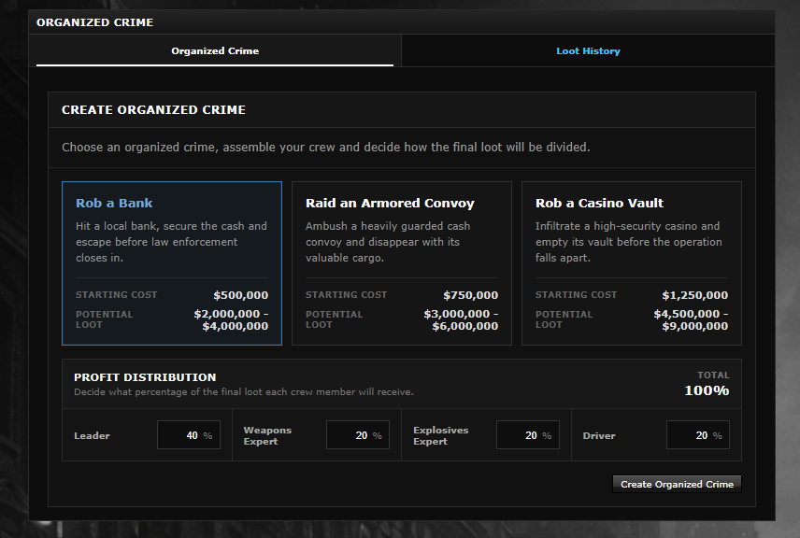Switch to the Loot History tab
This screenshot has height=538, width=800.
tap(588, 51)
